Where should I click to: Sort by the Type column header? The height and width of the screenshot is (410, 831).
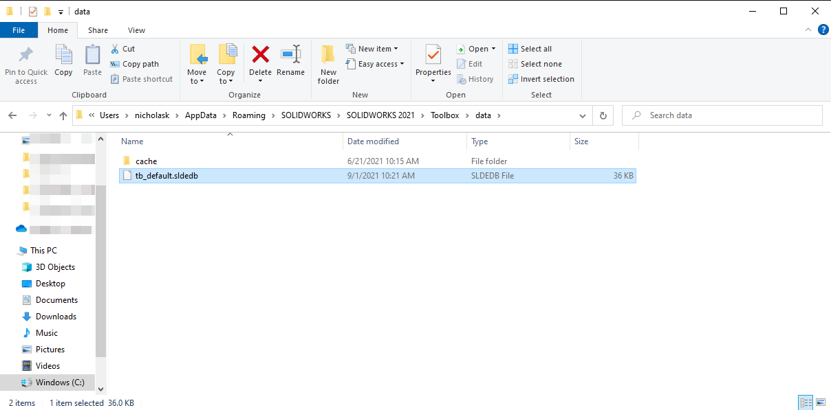[518, 141]
